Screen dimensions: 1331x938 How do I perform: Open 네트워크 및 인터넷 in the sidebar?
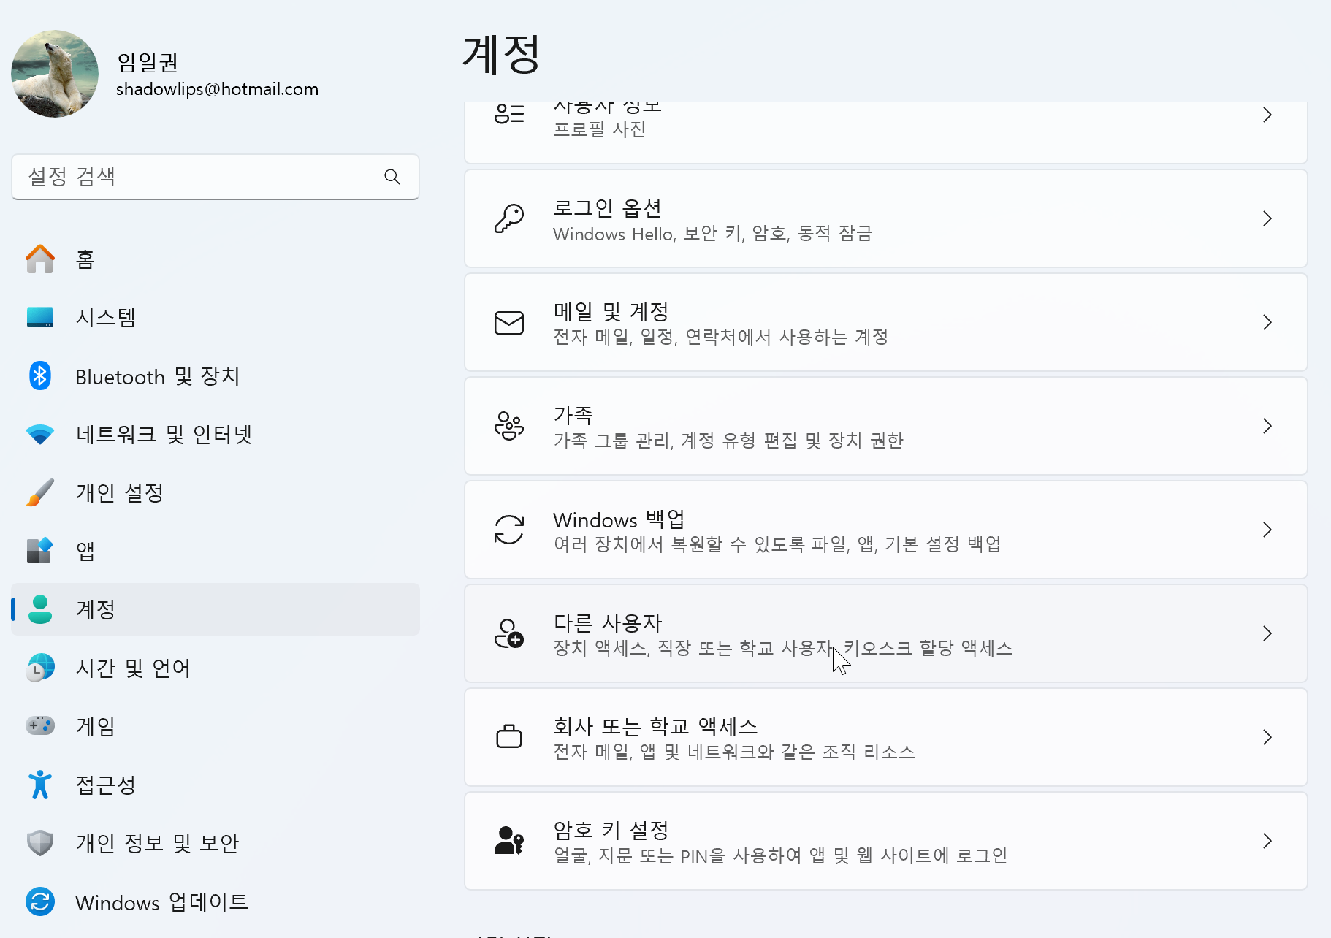(x=216, y=435)
